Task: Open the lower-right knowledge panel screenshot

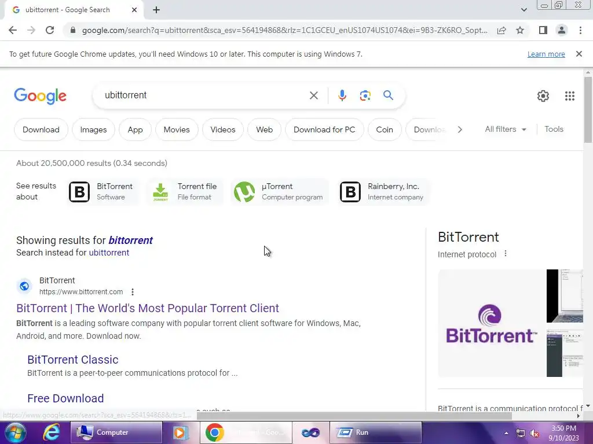Action: [565, 353]
